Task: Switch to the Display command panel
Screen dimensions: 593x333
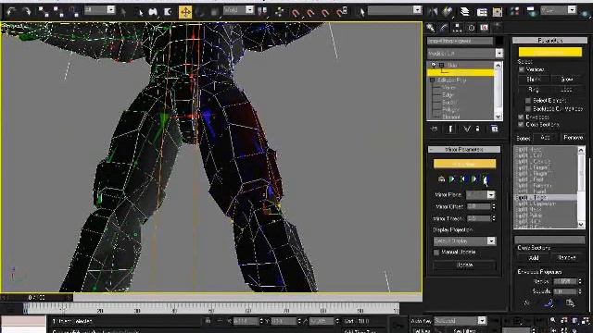Action: (484, 28)
